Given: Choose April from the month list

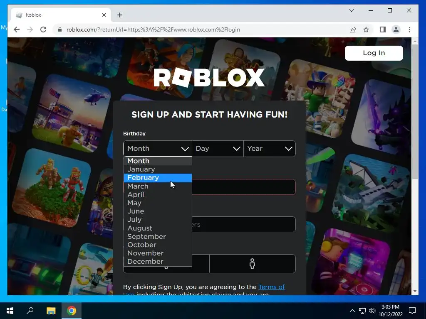Looking at the screenshot, I should coord(158,194).
